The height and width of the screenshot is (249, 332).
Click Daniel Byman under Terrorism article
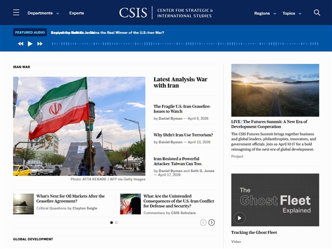coord(171,142)
